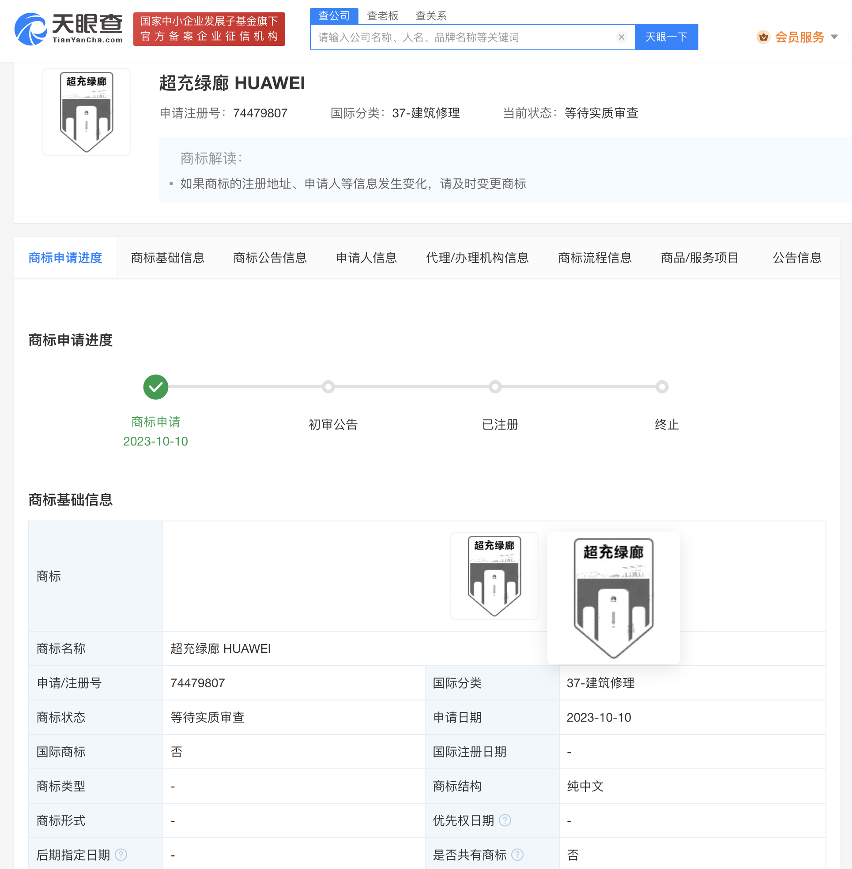Click the 申请日期 value 2023-10-10
Viewport: 852px width, 869px height.
599,717
